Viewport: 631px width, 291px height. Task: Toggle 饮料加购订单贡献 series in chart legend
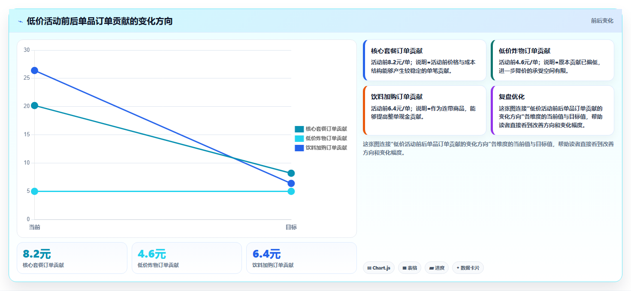coord(321,148)
